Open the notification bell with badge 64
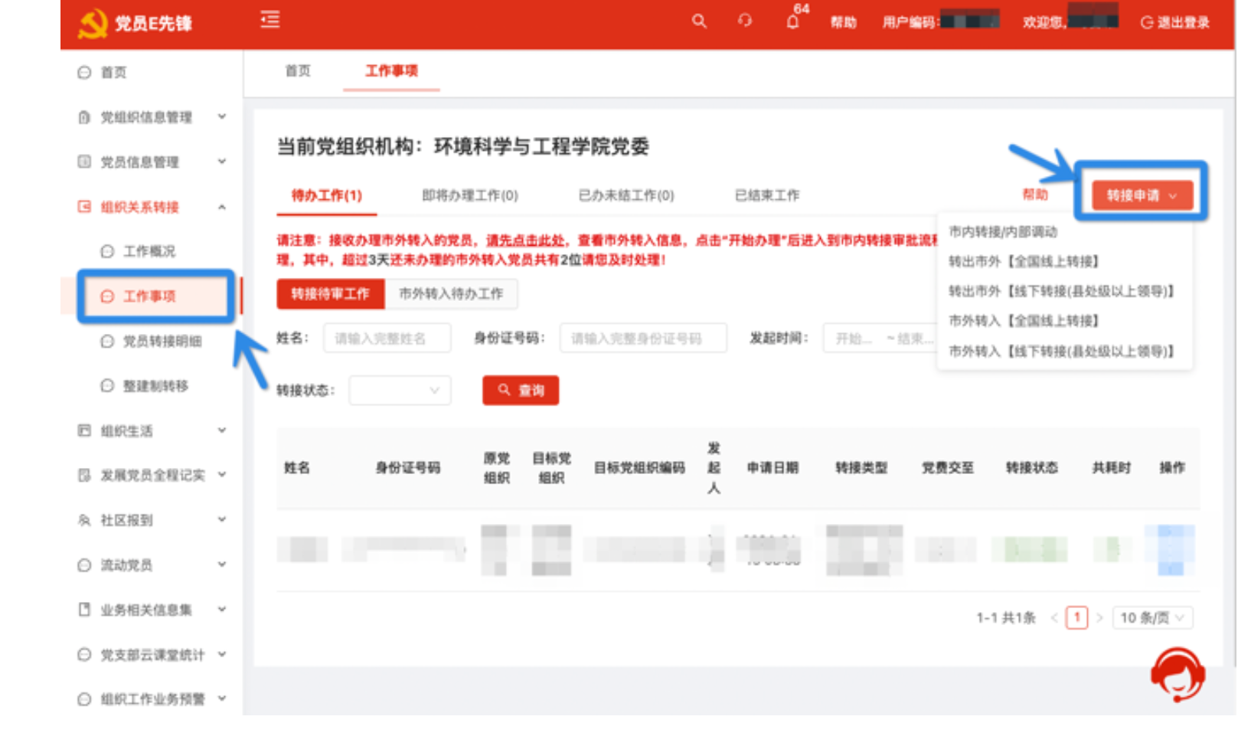The image size is (1251, 736). [x=793, y=21]
